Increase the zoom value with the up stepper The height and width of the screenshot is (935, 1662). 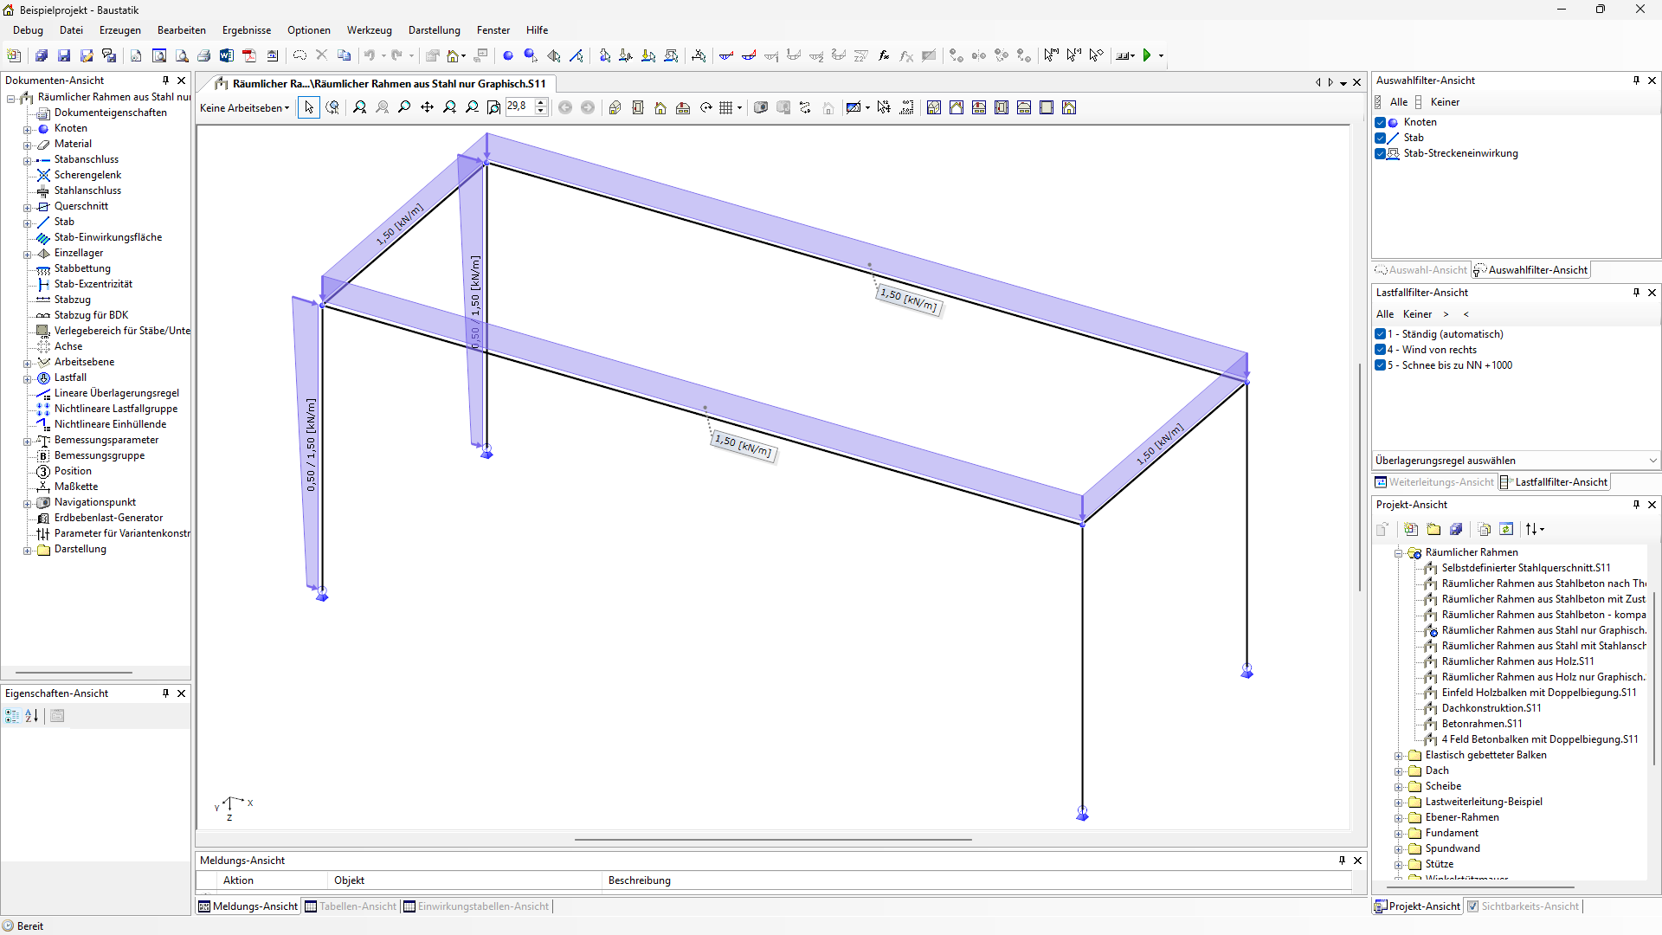(x=541, y=103)
